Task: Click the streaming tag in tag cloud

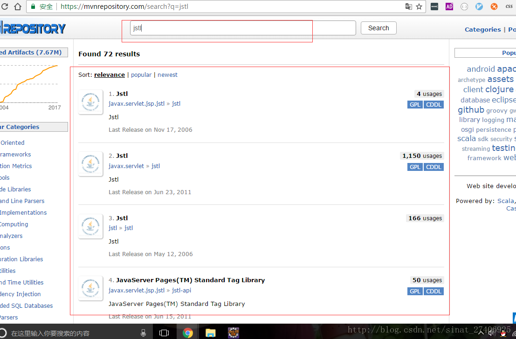Action: click(x=476, y=149)
